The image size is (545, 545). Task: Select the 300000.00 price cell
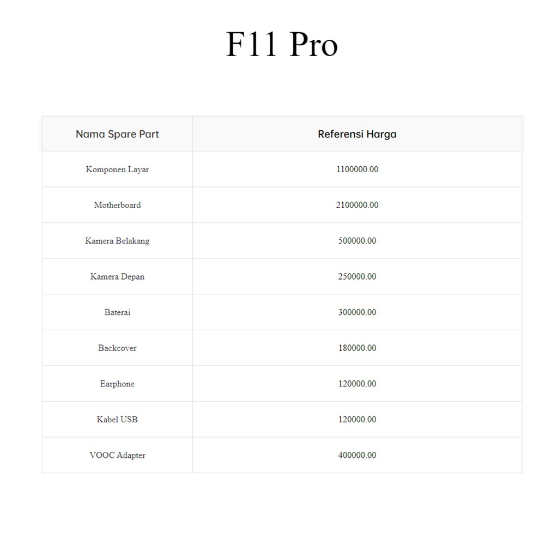357,312
